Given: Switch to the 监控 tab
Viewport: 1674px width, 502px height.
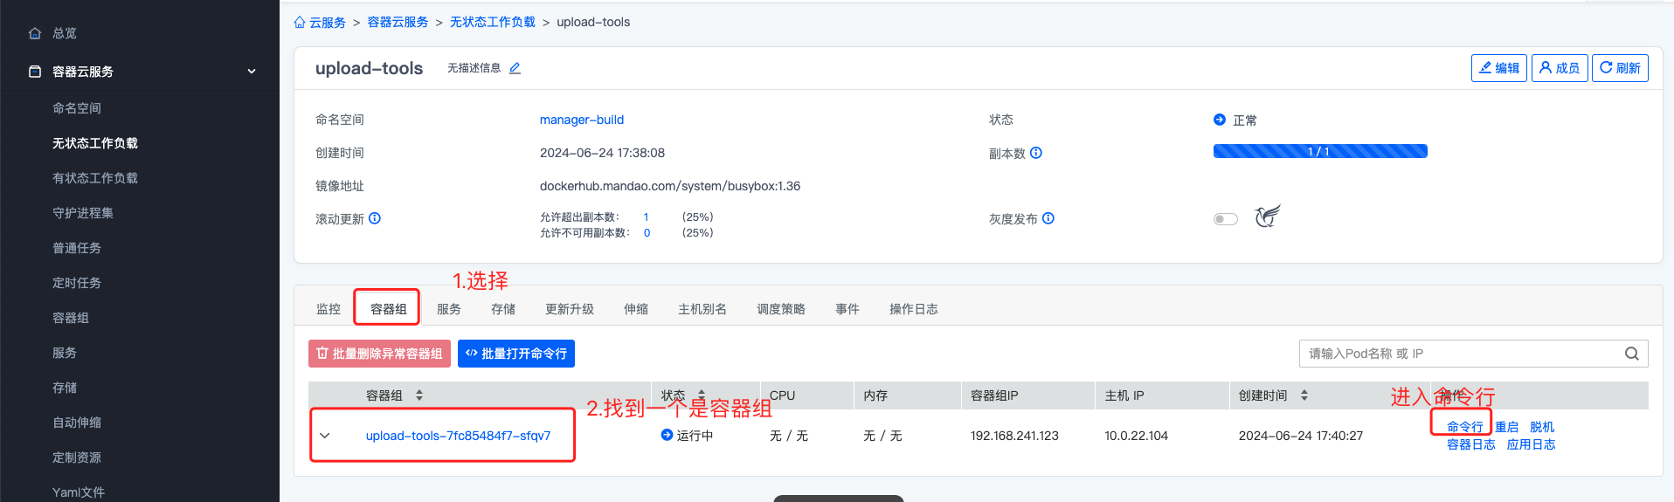Looking at the screenshot, I should [x=329, y=309].
